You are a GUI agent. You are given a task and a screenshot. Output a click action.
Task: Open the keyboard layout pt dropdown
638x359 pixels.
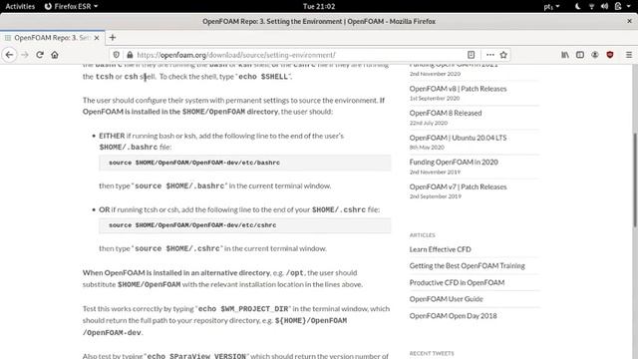551,6
